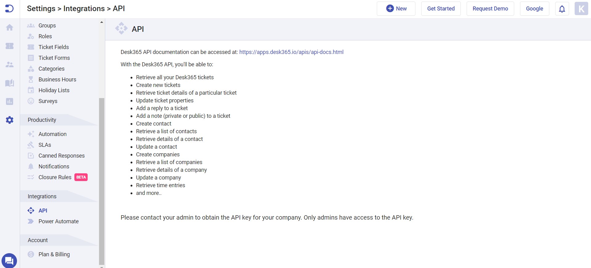Click the Desk365 logo icon
The width and height of the screenshot is (591, 268).
(x=10, y=9)
